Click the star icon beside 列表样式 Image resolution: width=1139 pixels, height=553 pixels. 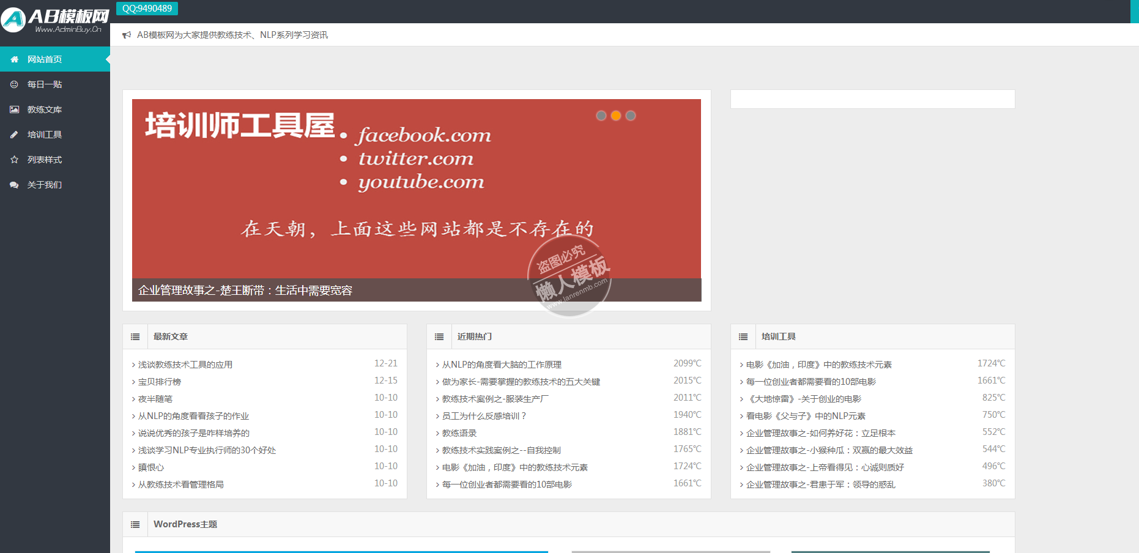point(14,160)
